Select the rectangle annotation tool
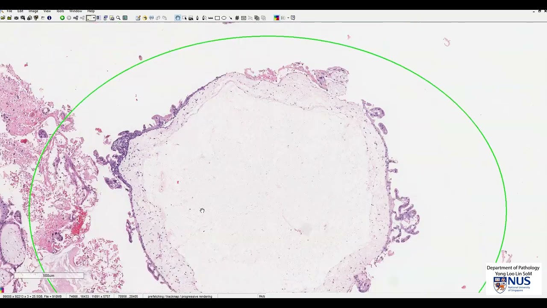 [x=217, y=18]
